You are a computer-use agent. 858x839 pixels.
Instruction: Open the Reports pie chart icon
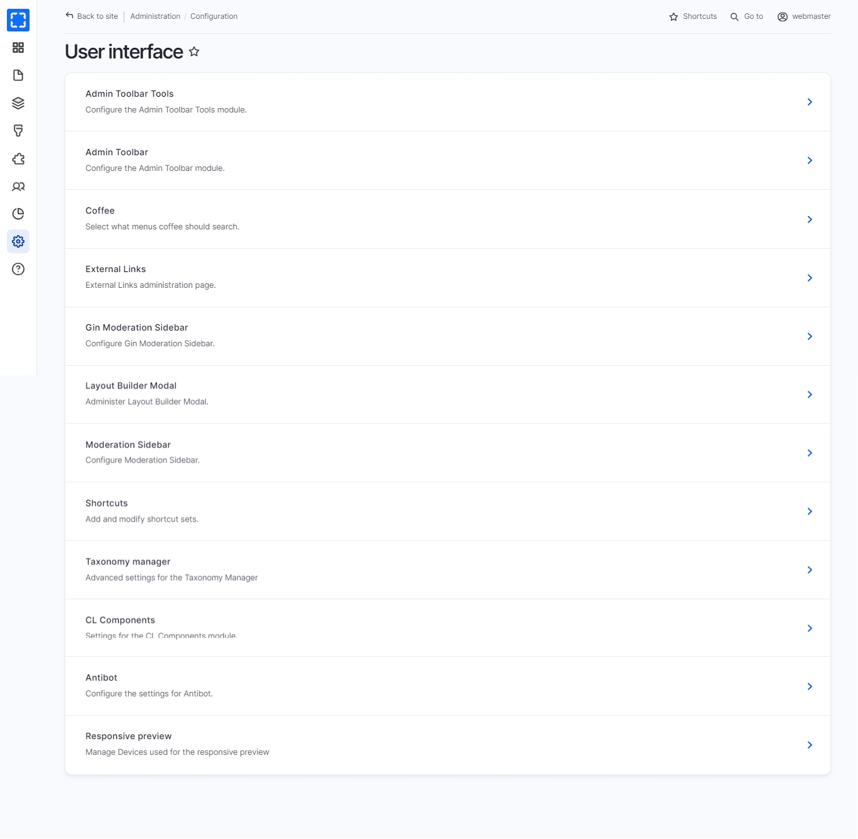[x=18, y=214]
